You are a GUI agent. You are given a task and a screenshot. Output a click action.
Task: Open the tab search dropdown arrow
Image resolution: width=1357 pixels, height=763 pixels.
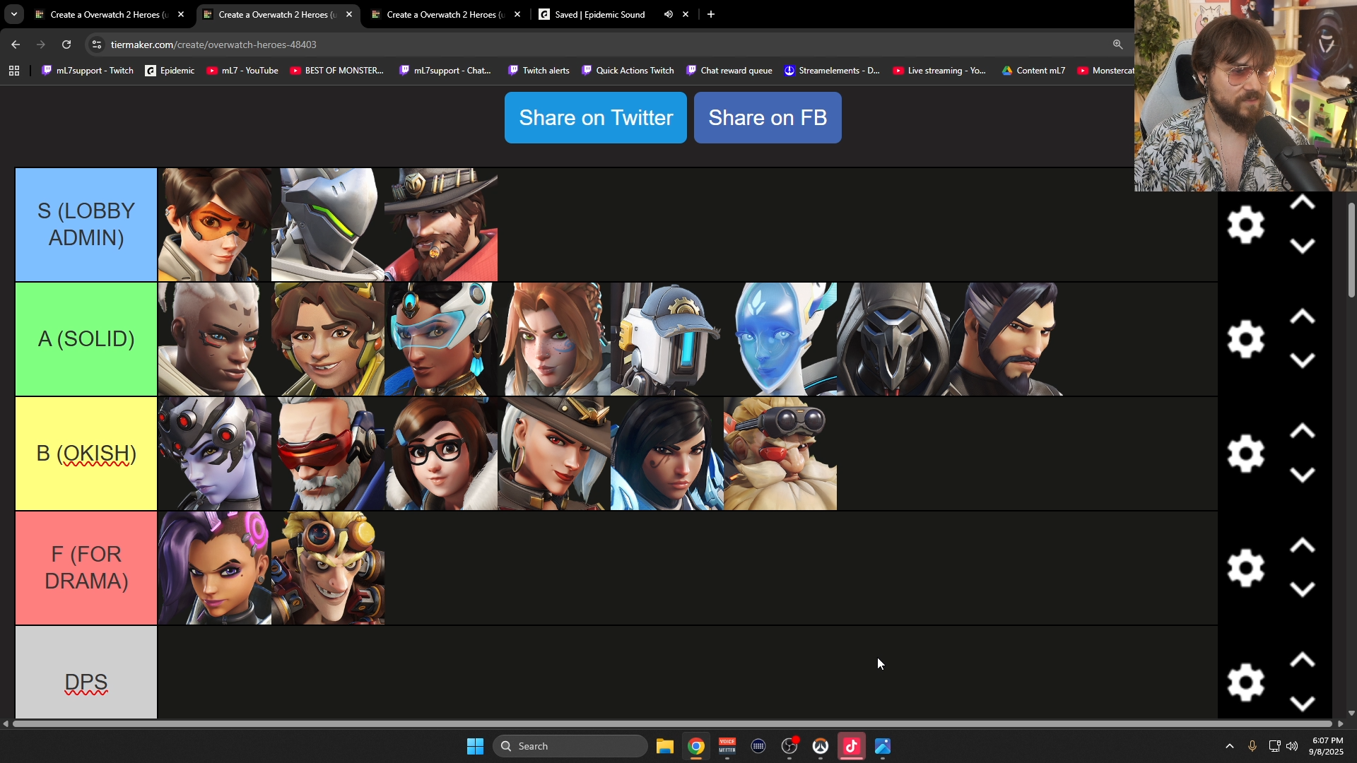(13, 14)
